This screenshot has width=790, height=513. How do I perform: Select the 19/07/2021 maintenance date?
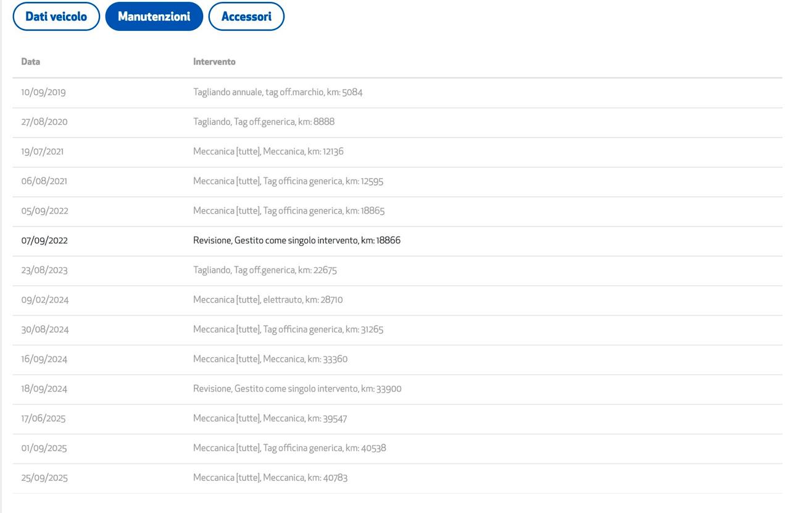point(43,152)
